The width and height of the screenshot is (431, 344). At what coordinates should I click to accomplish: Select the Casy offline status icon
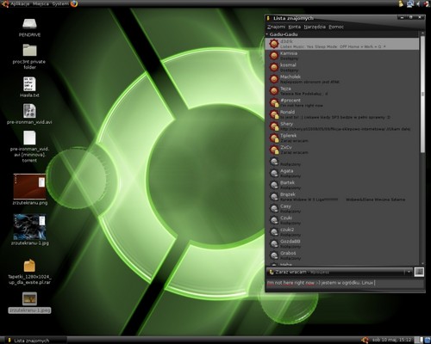[x=274, y=208]
